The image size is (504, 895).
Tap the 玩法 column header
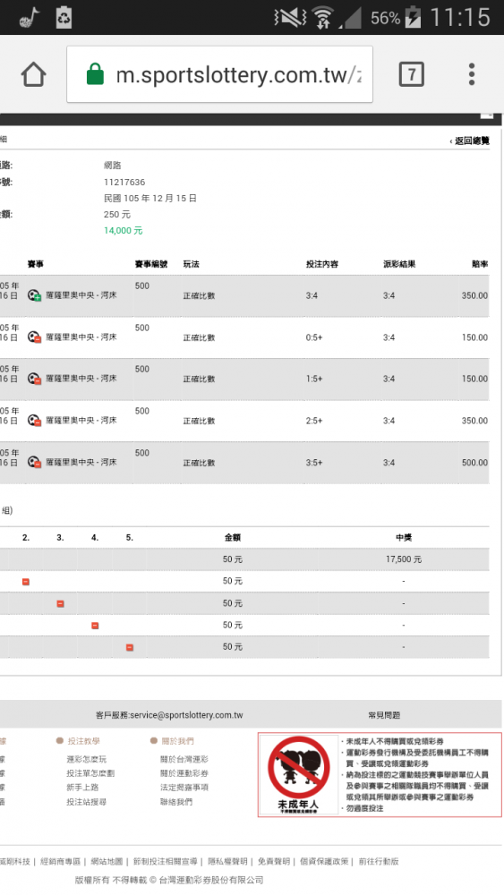click(x=192, y=264)
